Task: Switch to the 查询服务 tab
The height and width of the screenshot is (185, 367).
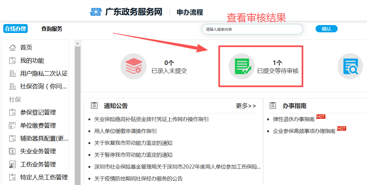Action: click(52, 29)
